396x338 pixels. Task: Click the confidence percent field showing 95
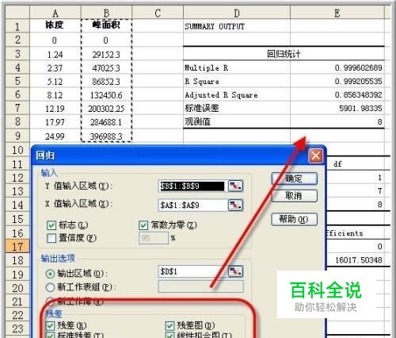pyautogui.click(x=154, y=238)
